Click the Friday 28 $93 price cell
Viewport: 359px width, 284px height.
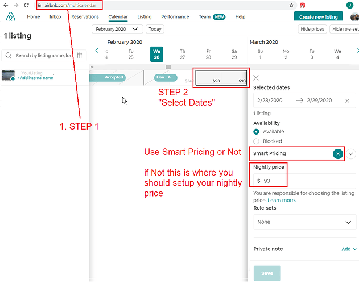(209, 78)
